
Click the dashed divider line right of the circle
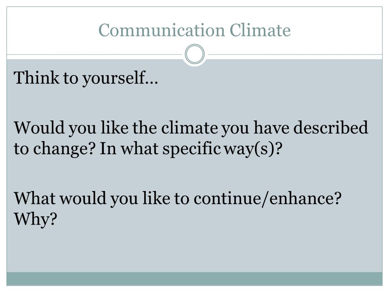click(295, 54)
